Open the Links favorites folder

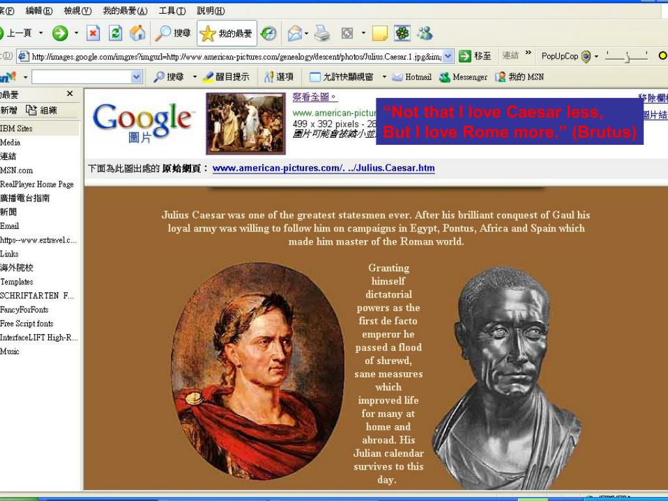pos(9,254)
